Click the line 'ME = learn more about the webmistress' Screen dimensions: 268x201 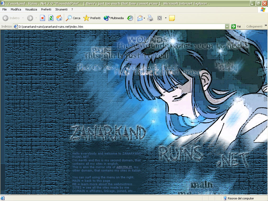[x=102, y=184]
